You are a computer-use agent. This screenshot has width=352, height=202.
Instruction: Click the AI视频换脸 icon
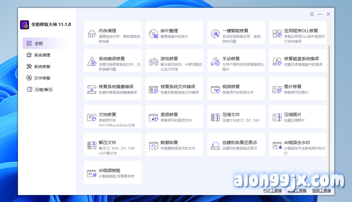92,174
